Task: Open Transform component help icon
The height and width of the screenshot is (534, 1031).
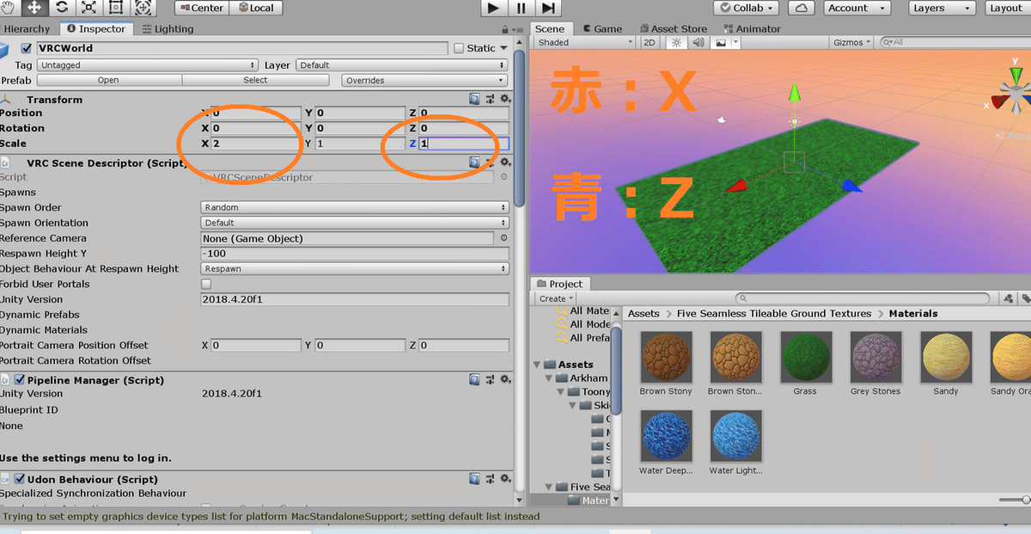Action: 475,100
